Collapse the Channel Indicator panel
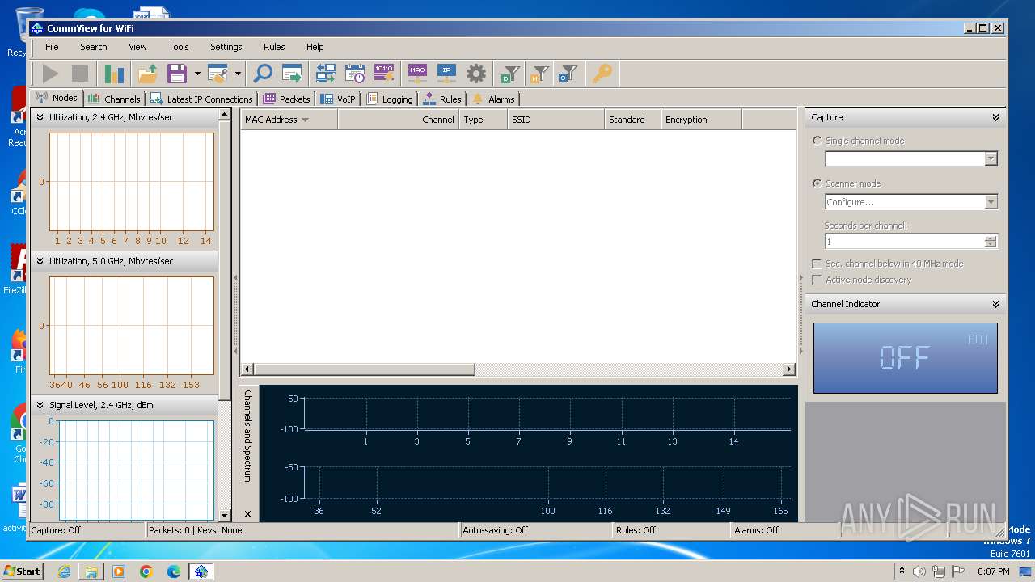The width and height of the screenshot is (1035, 582). tap(995, 304)
